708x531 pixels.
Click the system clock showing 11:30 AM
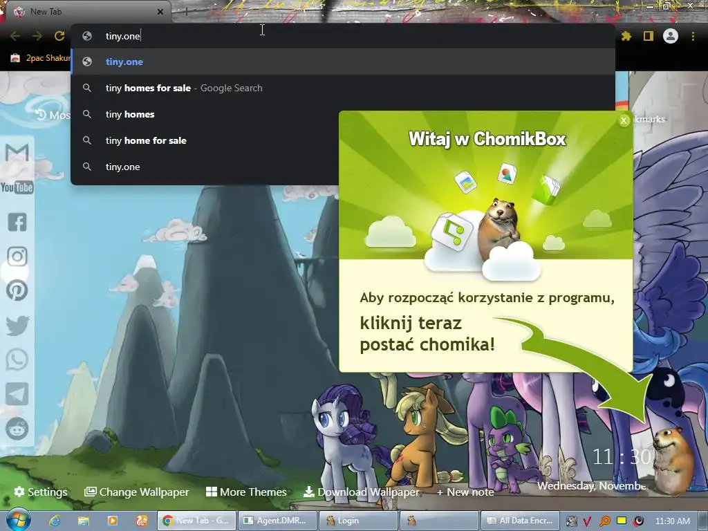[672, 521]
